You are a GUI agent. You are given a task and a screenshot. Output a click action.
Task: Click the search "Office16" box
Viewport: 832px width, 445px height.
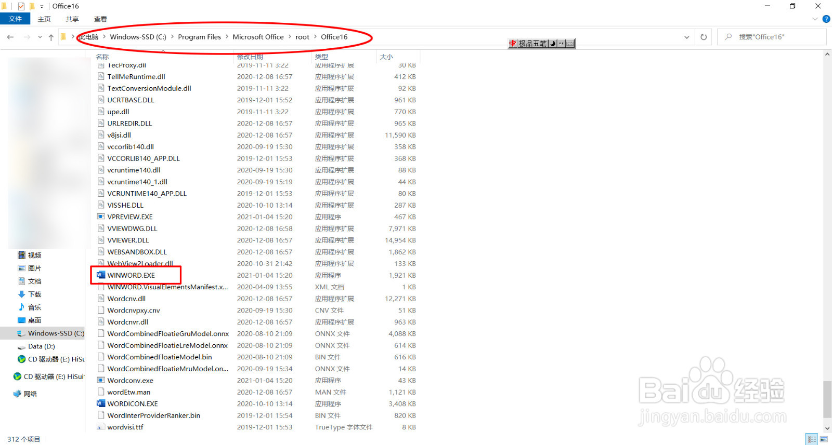tap(772, 37)
